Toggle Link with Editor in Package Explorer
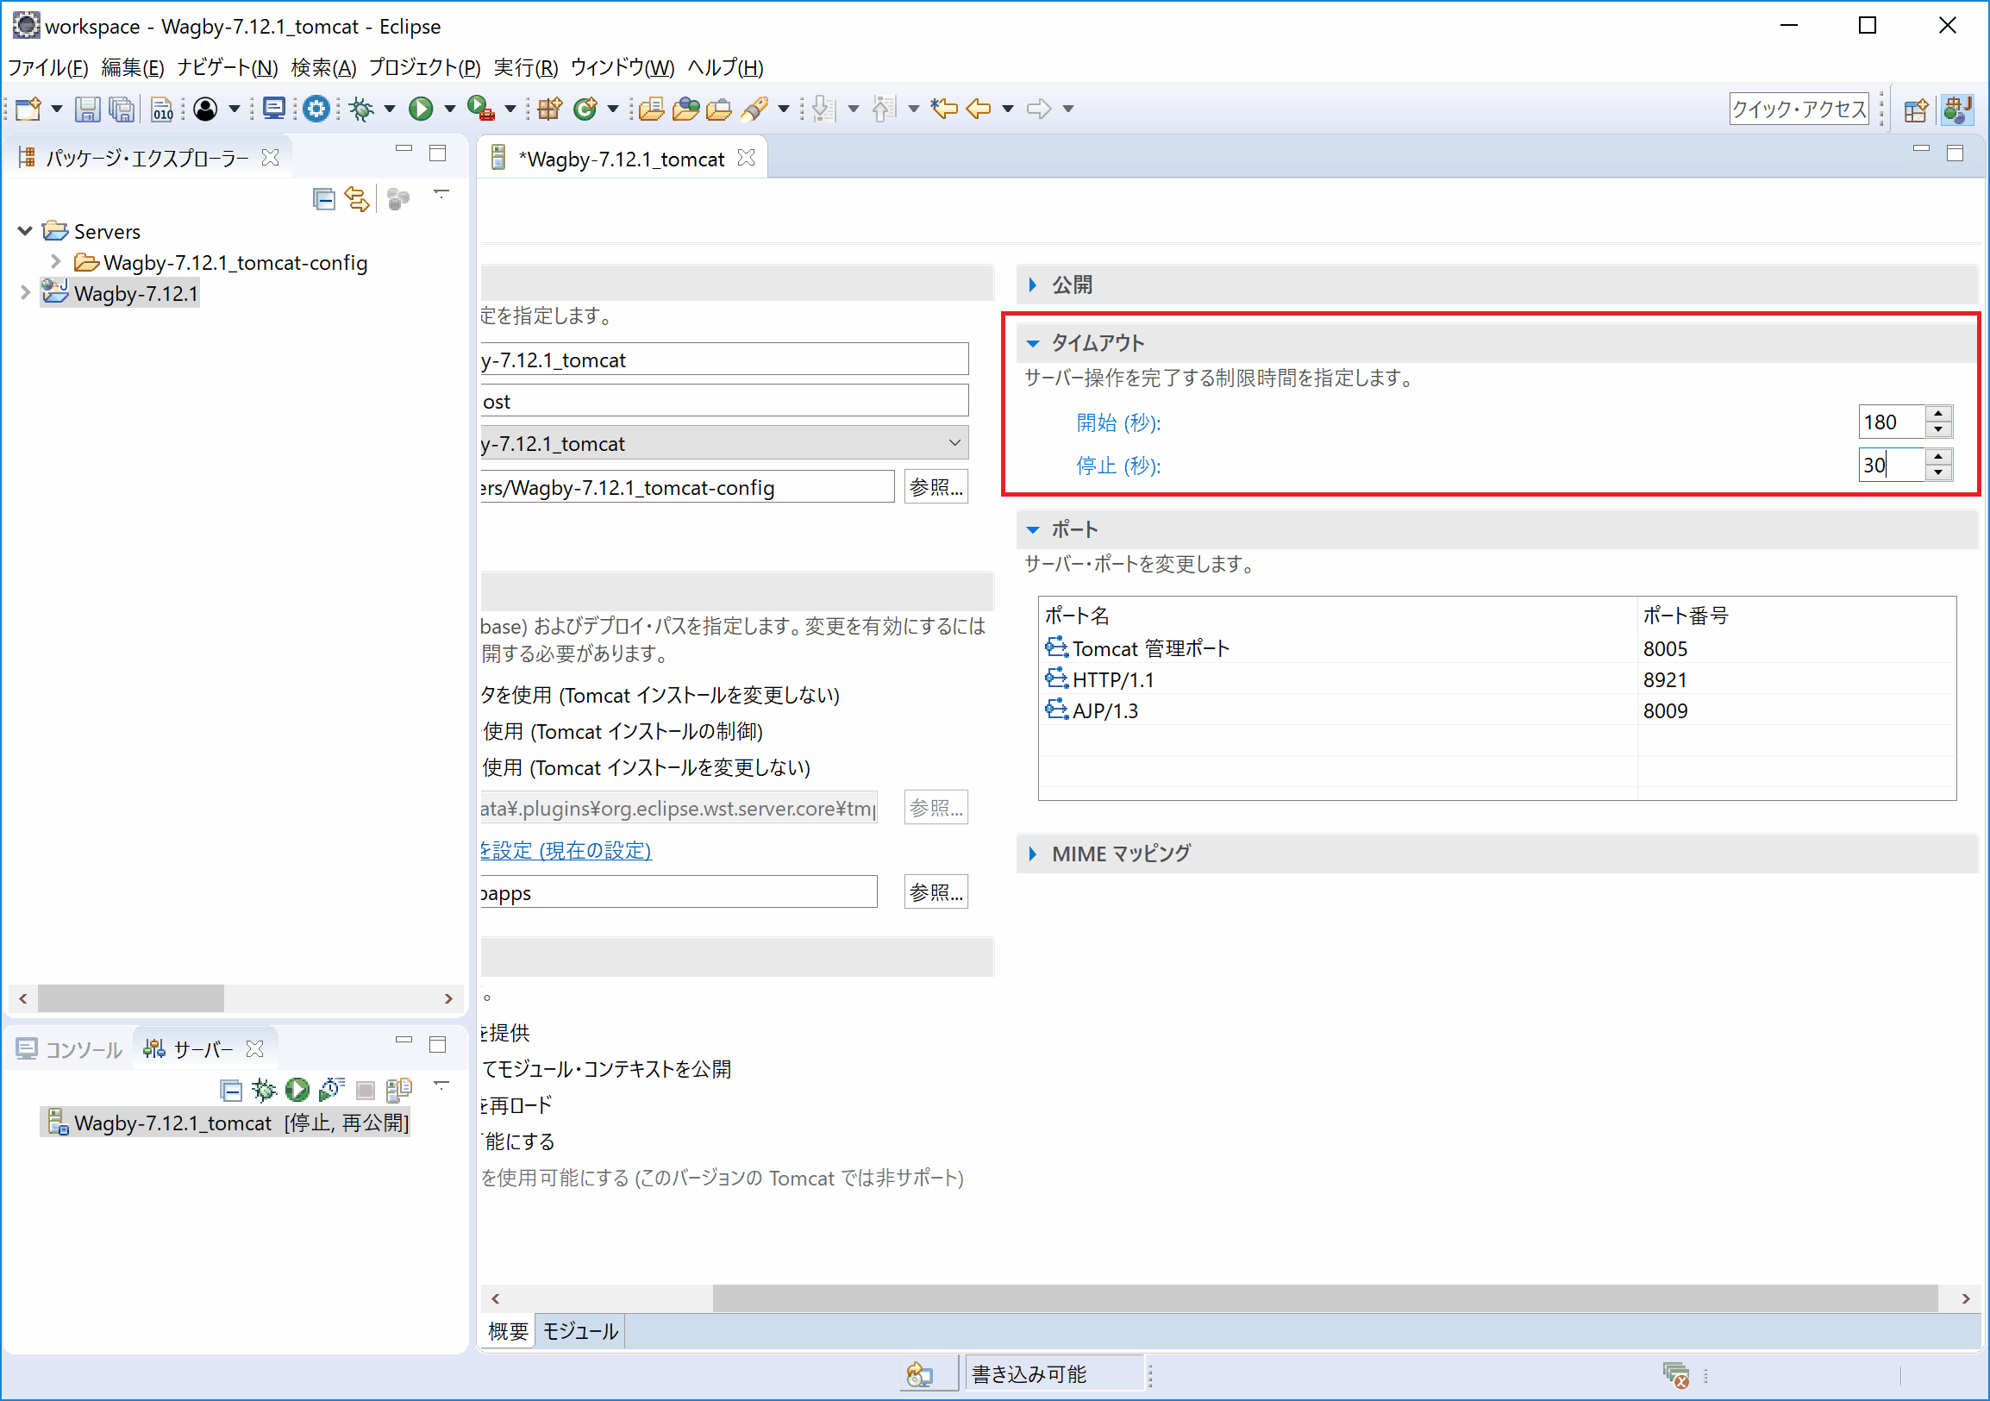The height and width of the screenshot is (1401, 1990). pyautogui.click(x=357, y=200)
